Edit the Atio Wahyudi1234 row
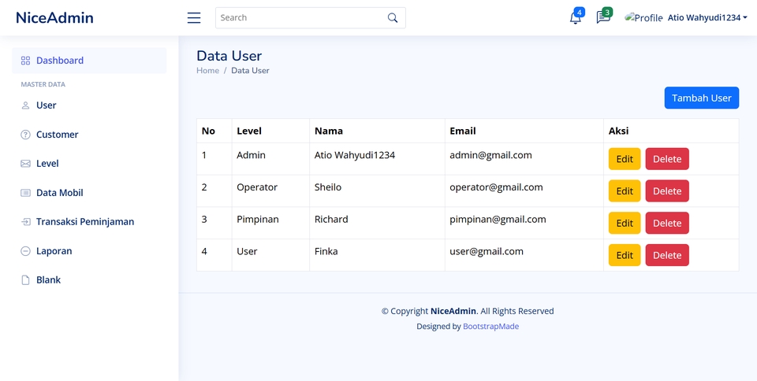Image resolution: width=757 pixels, height=381 pixels. [625, 159]
